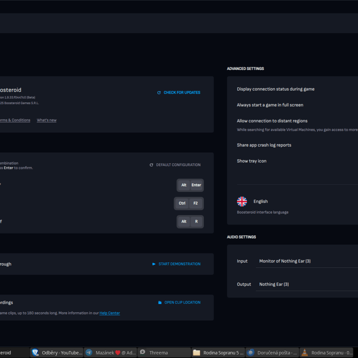This screenshot has width=358, height=358.
Task: Open the English interface language selector
Action: [260, 201]
